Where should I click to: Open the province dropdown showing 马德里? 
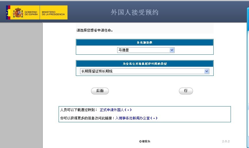click(x=143, y=50)
